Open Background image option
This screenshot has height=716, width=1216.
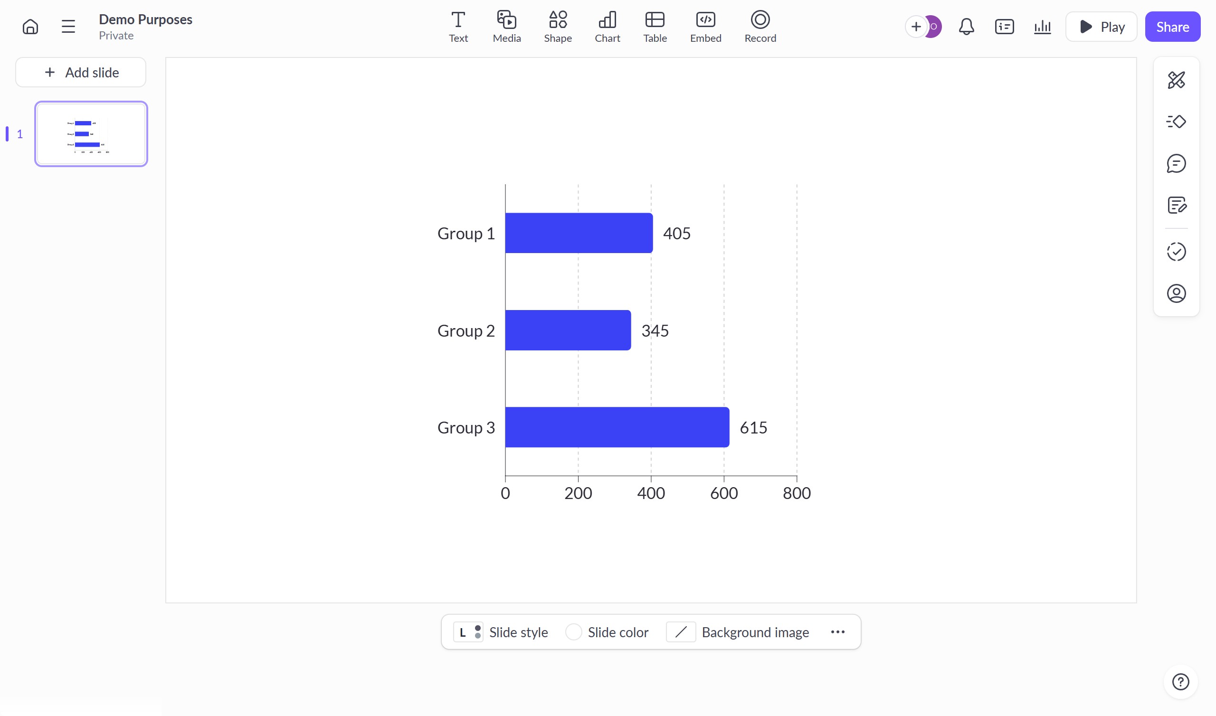coord(738,632)
